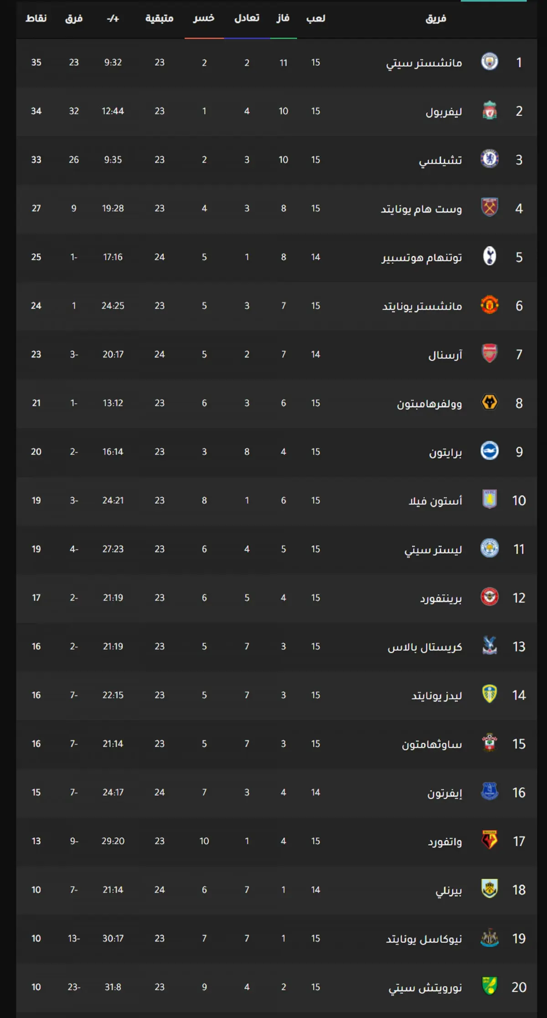This screenshot has width=547, height=1018.
Task: Sort by the فاز wins column header
Action: pyautogui.click(x=283, y=18)
